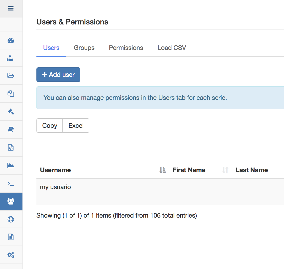This screenshot has height=269, width=284.
Task: Open the settings gears icon
Action: (11, 255)
